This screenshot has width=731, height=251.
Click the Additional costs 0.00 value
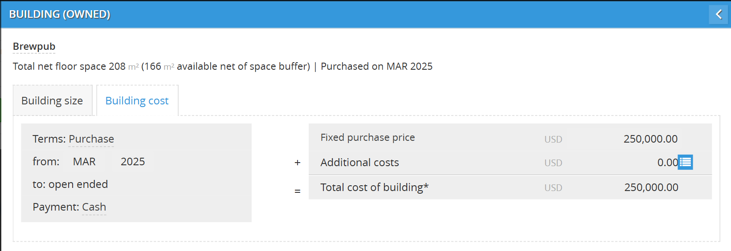point(667,163)
